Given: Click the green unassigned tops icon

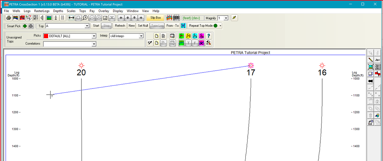Looking at the screenshot, I should coord(181,36).
